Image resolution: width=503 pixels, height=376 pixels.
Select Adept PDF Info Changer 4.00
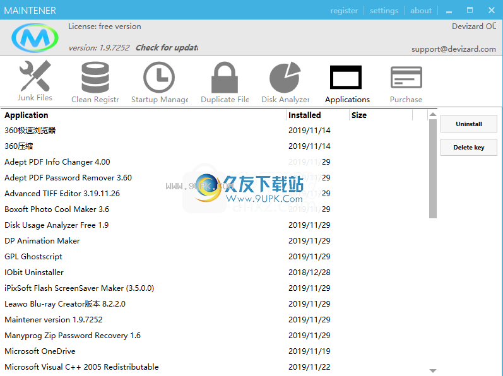215,162
